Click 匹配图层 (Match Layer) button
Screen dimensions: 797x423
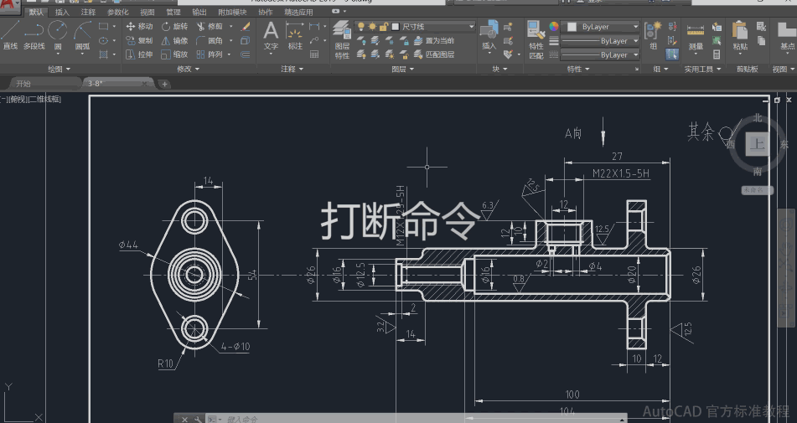[434, 54]
